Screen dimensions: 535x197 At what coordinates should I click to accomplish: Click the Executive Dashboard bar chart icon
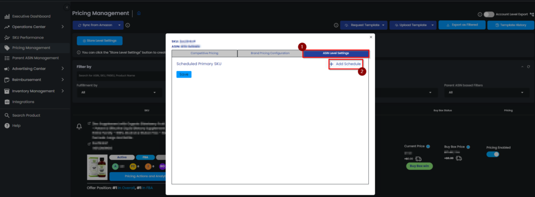pyautogui.click(x=7, y=16)
